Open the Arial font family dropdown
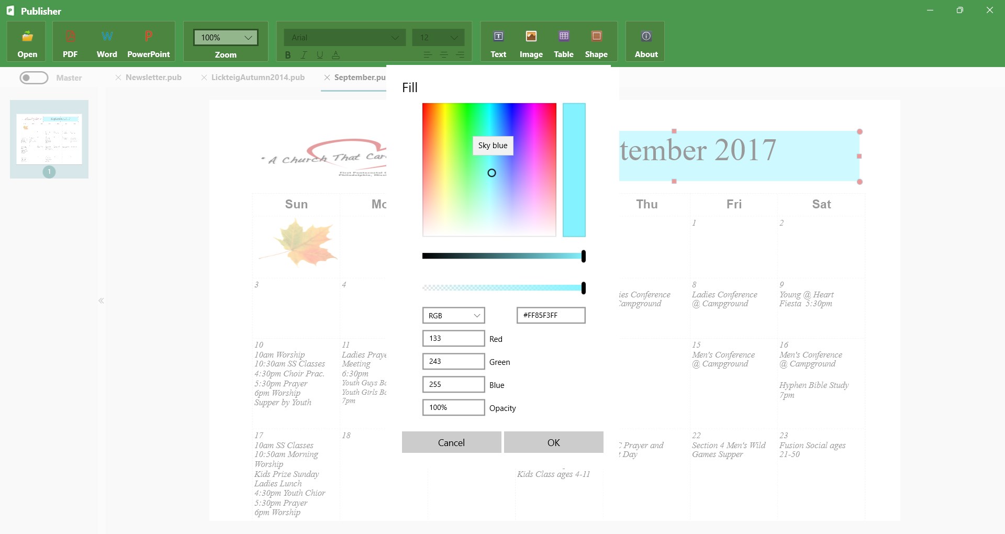1005x534 pixels. click(x=344, y=37)
